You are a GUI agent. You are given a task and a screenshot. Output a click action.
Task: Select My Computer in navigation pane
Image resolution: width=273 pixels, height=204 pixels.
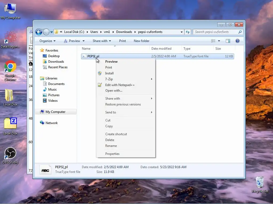(x=56, y=112)
